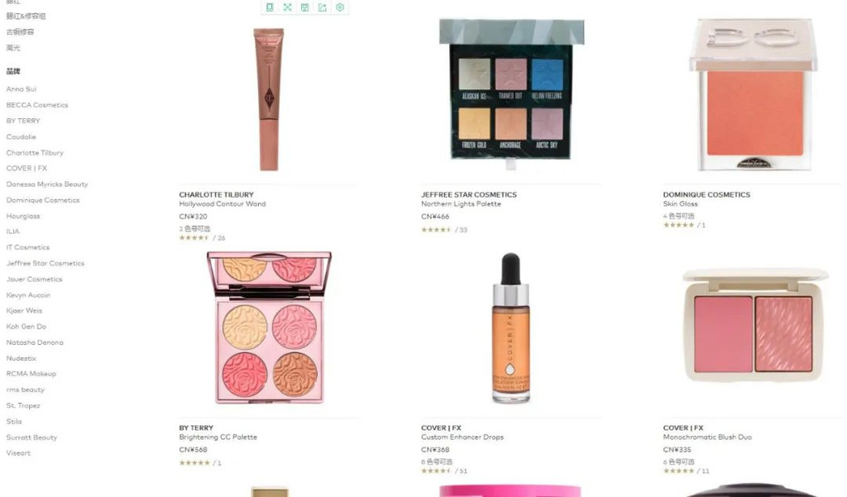Open Charlotte Tilbury Hollywood Contour Wand image
Image resolution: width=847 pixels, height=497 pixels.
point(269,99)
